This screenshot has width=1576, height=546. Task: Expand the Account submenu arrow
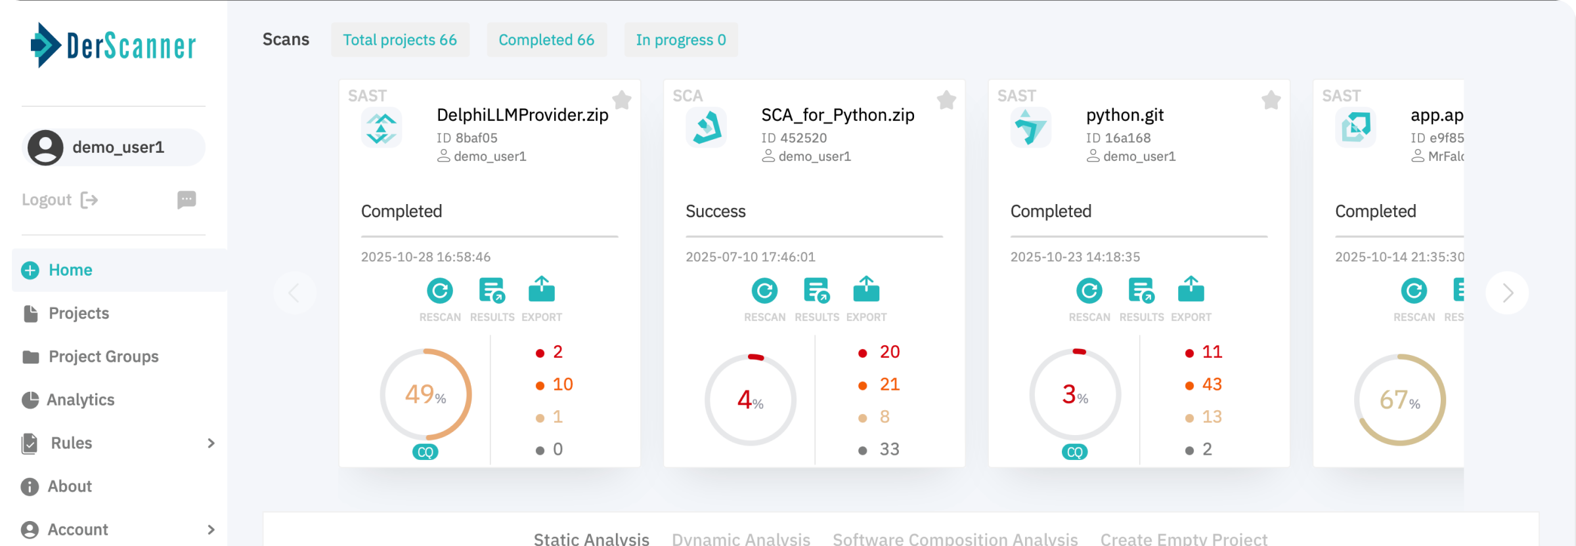[x=211, y=530]
